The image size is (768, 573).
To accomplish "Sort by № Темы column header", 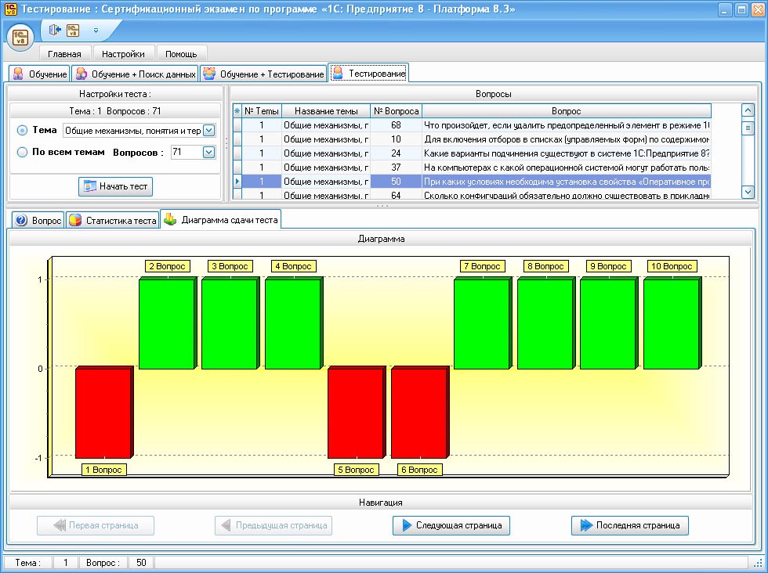I will click(x=262, y=111).
